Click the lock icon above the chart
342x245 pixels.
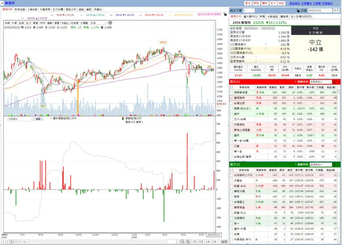(225, 14)
